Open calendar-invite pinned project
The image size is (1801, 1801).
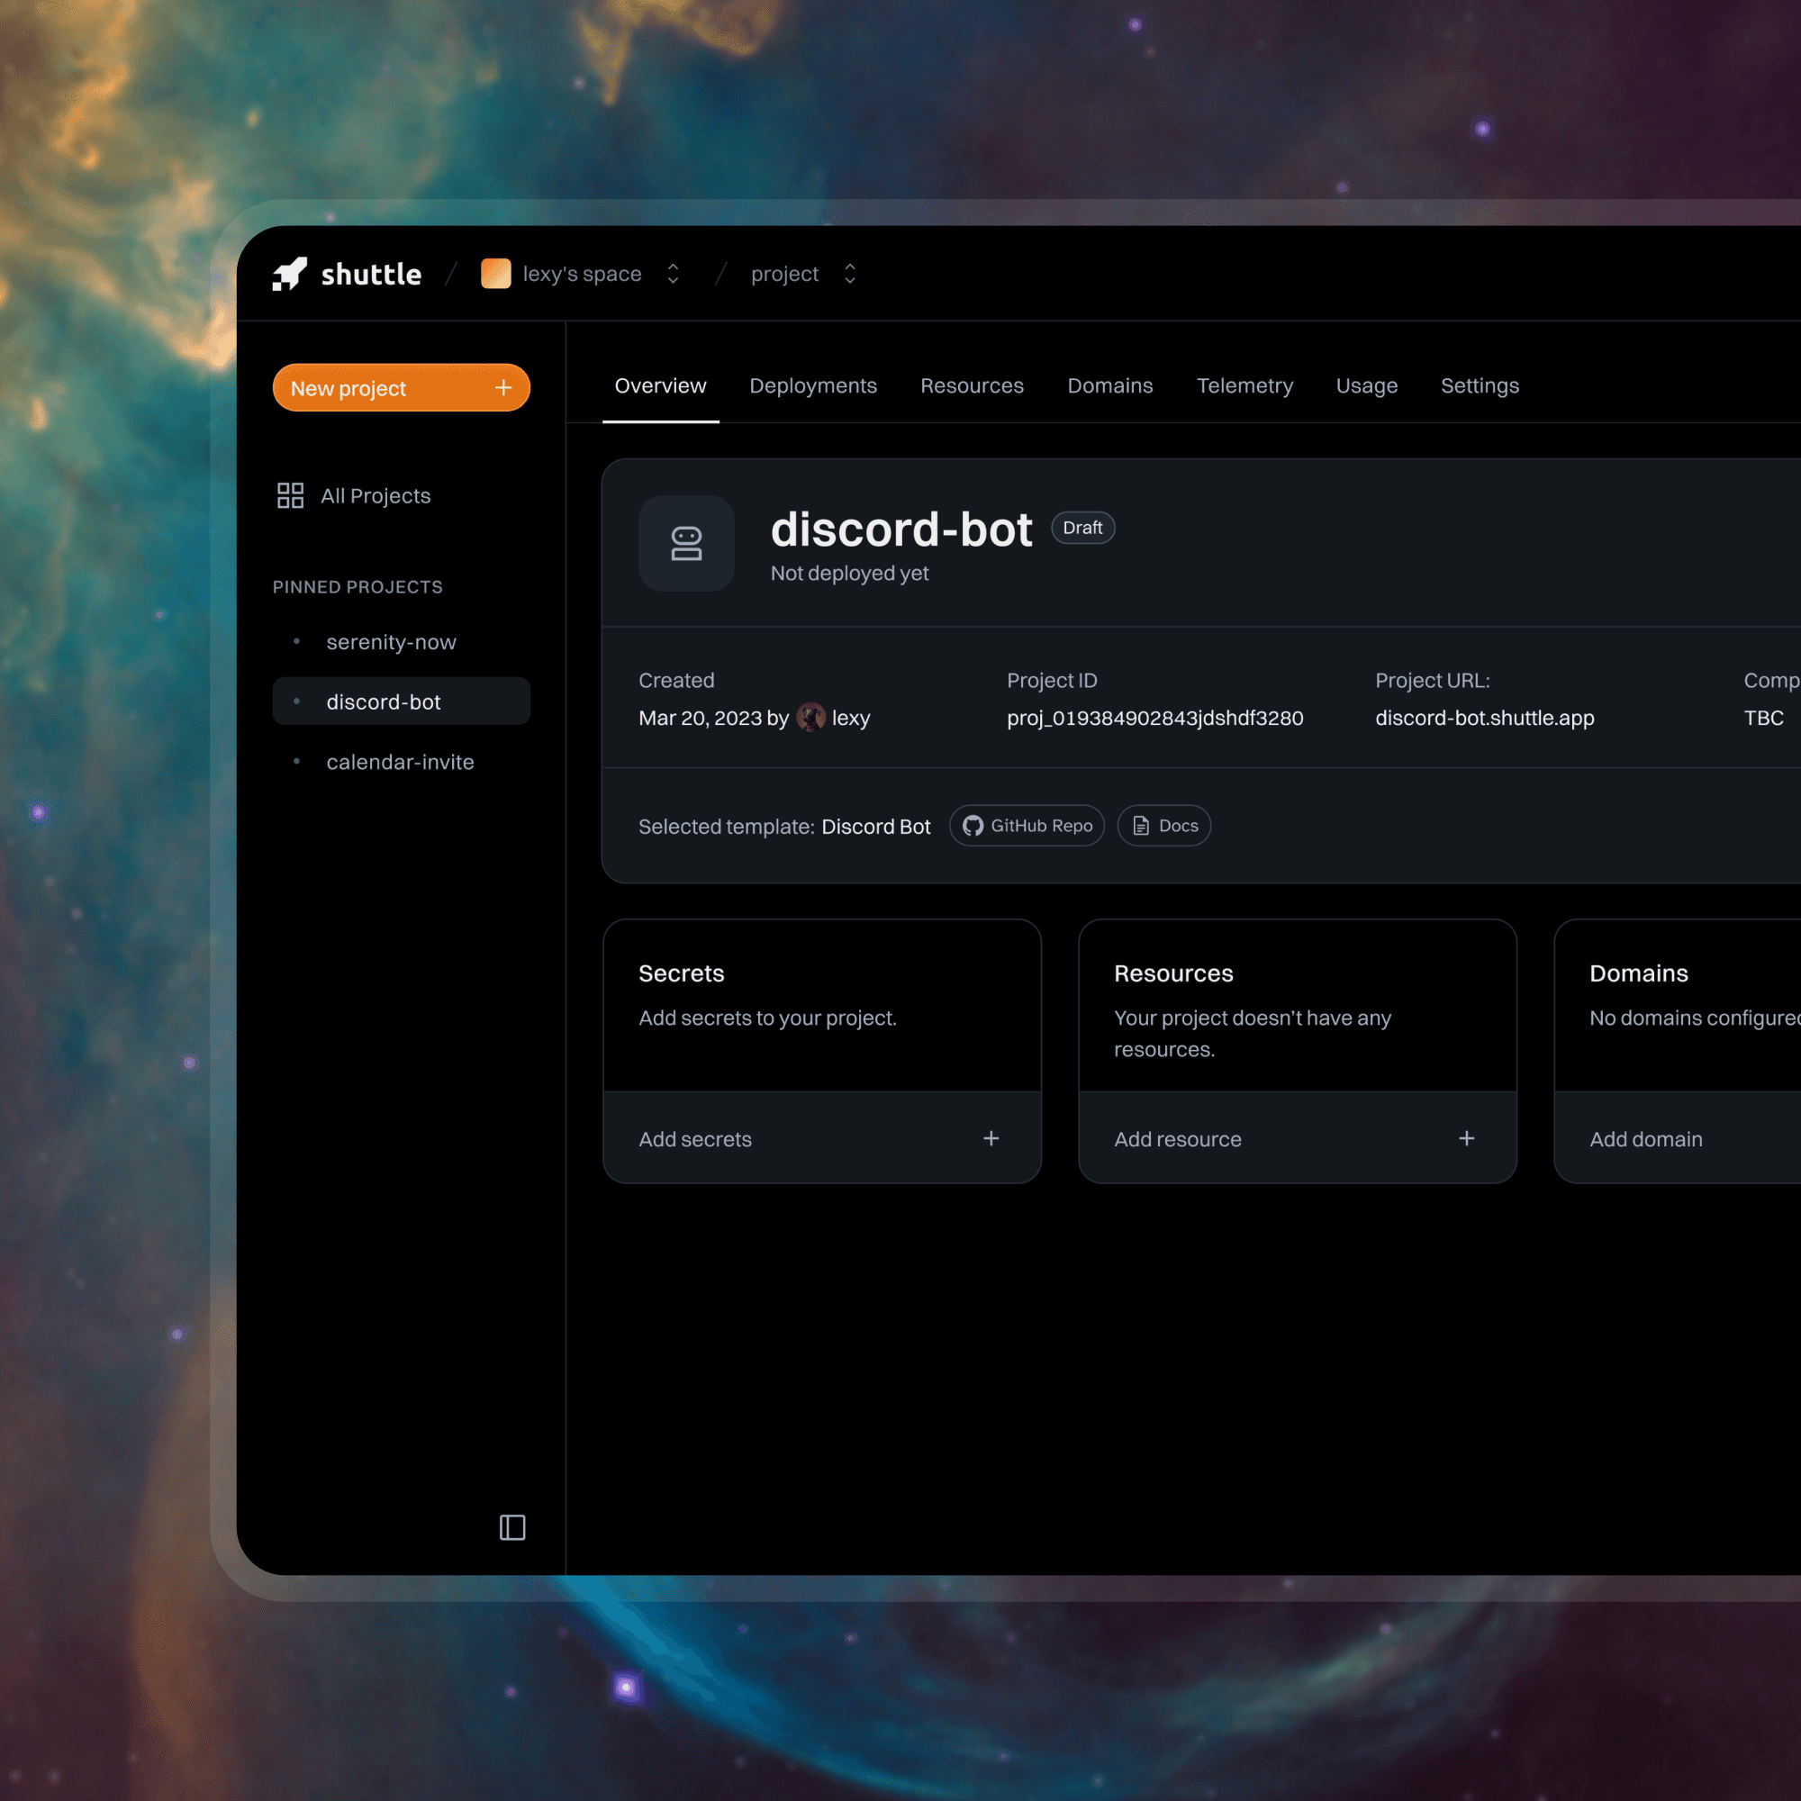(x=400, y=762)
